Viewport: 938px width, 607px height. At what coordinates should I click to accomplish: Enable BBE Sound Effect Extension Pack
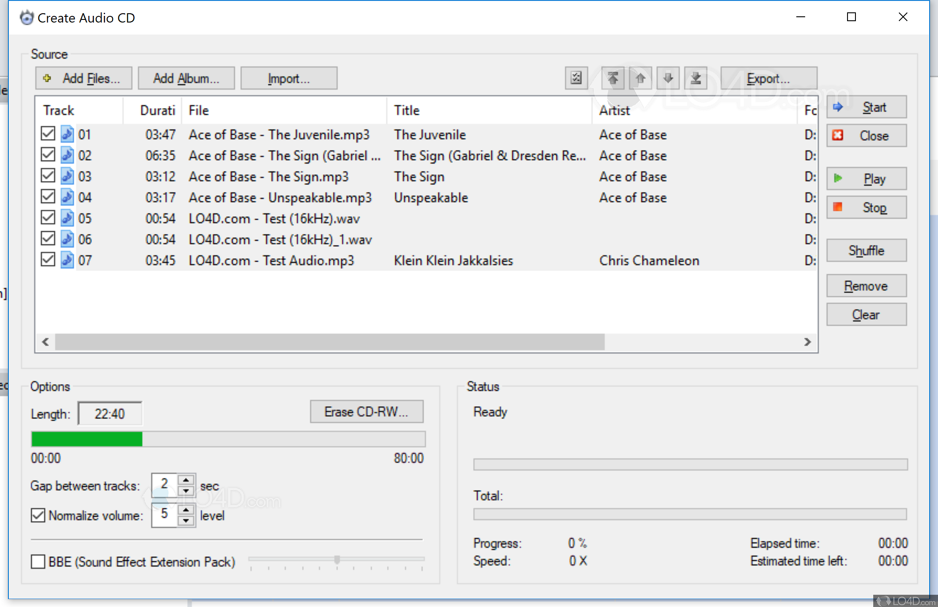pyautogui.click(x=38, y=562)
